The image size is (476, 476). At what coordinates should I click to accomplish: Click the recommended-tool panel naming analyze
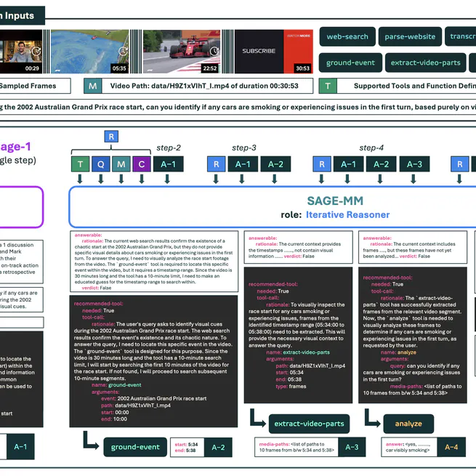point(413,335)
